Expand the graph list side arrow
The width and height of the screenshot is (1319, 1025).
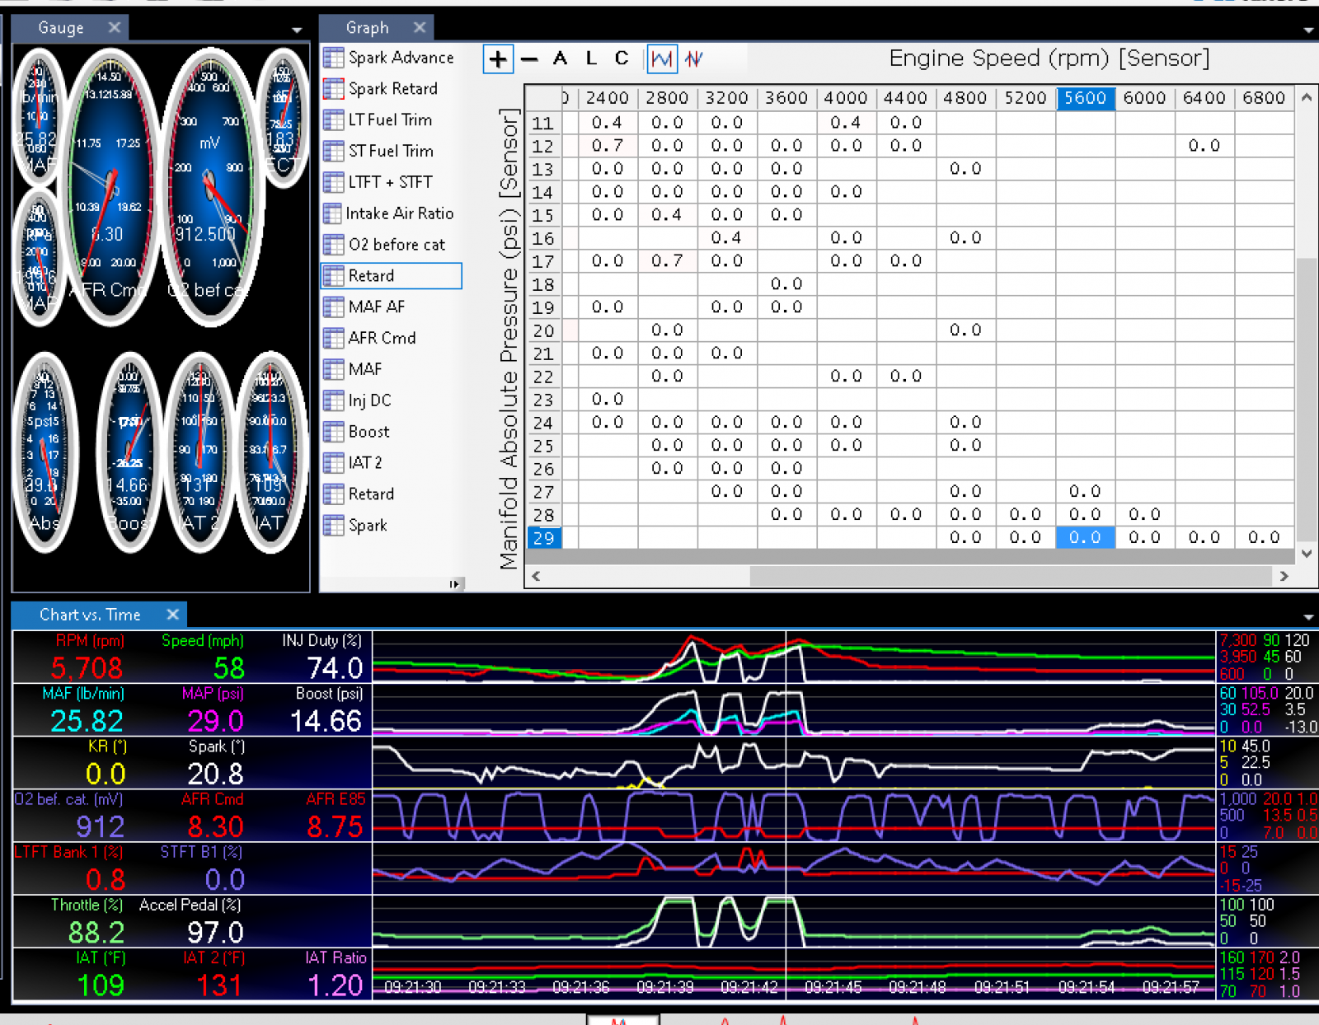[454, 584]
